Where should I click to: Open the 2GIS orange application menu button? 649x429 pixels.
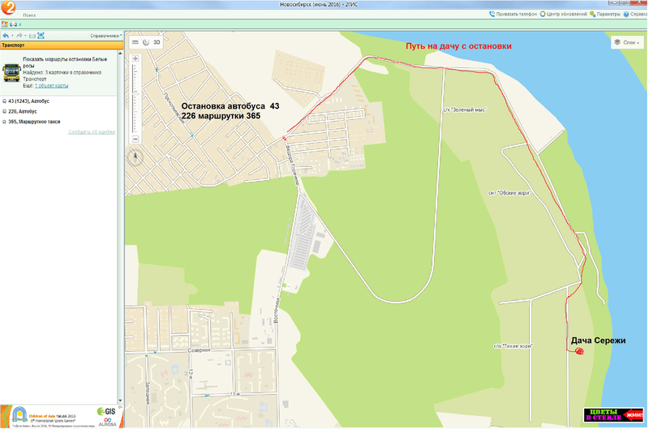pyautogui.click(x=7, y=7)
